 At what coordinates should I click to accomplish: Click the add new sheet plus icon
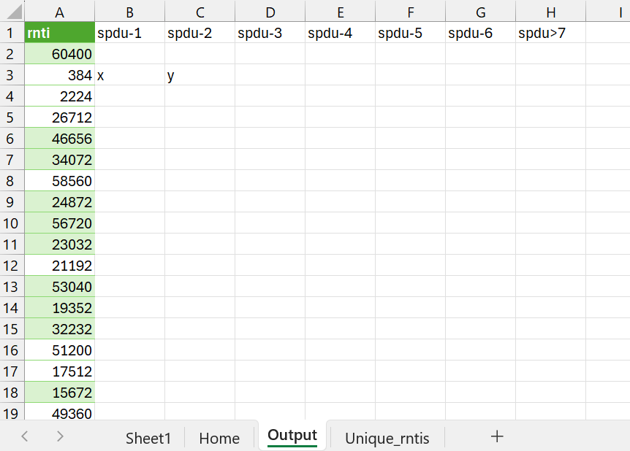pyautogui.click(x=497, y=436)
